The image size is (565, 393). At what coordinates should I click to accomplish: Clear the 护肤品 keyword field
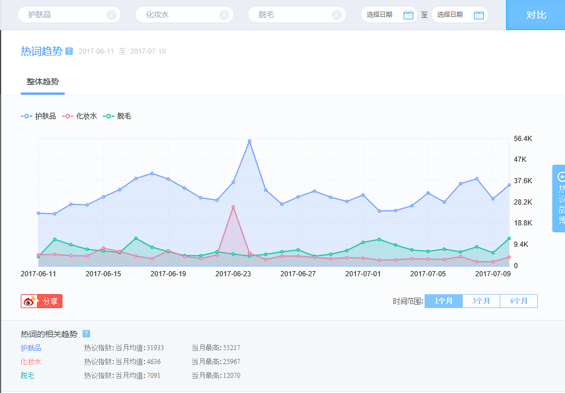coord(111,15)
